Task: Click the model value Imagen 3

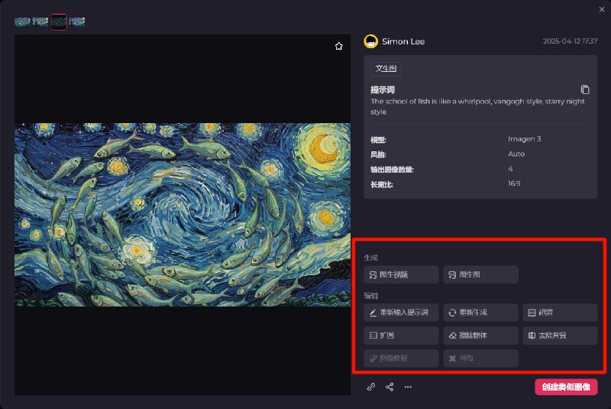Action: click(x=524, y=139)
